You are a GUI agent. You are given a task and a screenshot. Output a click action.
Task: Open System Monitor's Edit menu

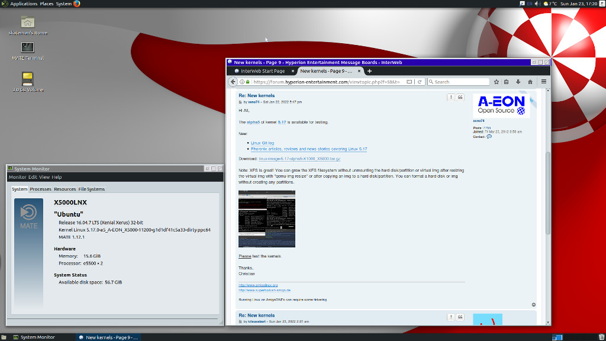tap(33, 177)
